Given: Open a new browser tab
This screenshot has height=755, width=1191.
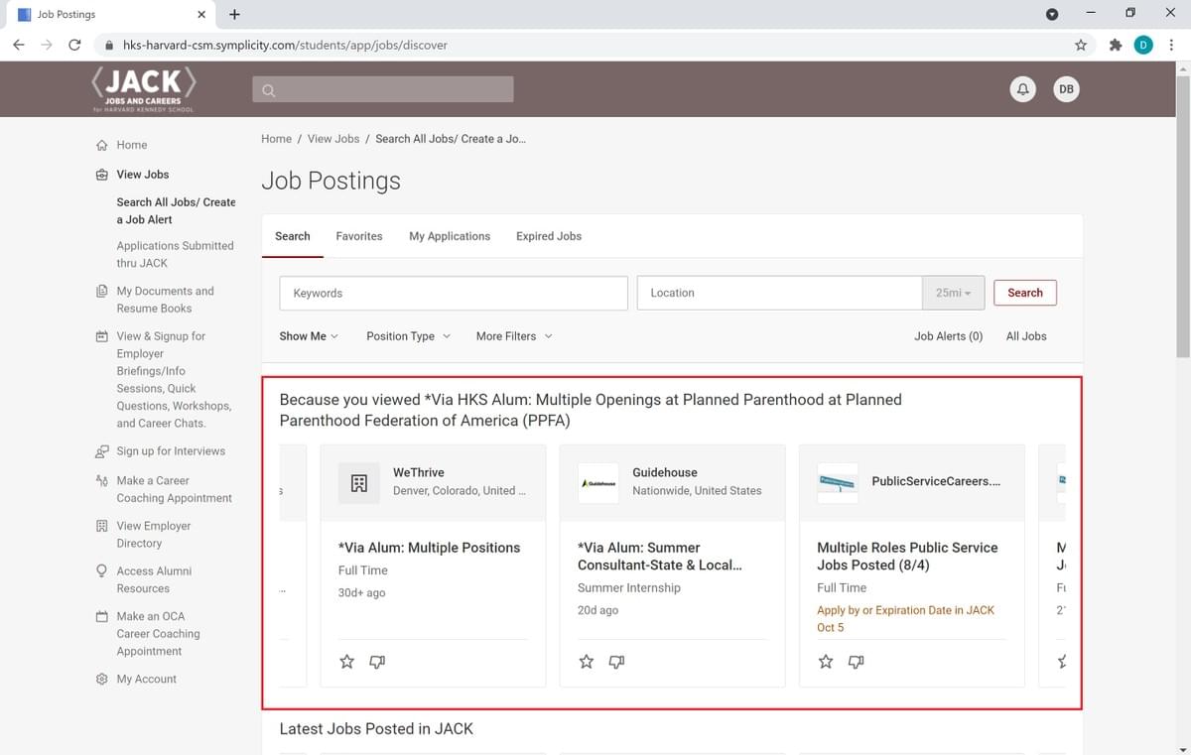Looking at the screenshot, I should click(234, 15).
